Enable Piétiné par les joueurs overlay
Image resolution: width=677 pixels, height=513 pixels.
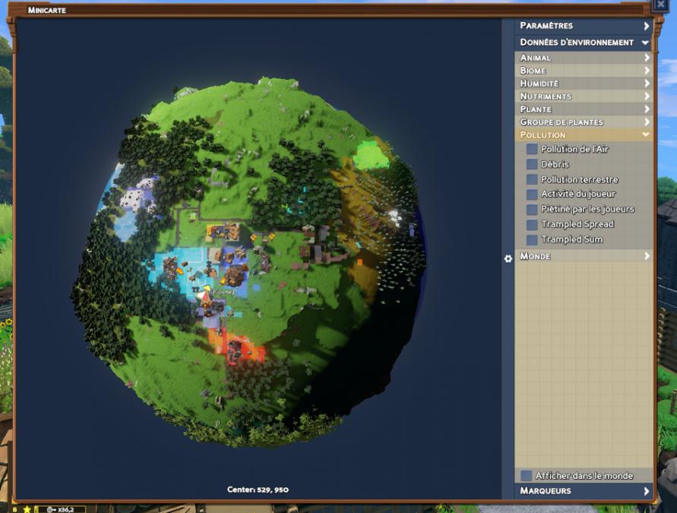(532, 210)
